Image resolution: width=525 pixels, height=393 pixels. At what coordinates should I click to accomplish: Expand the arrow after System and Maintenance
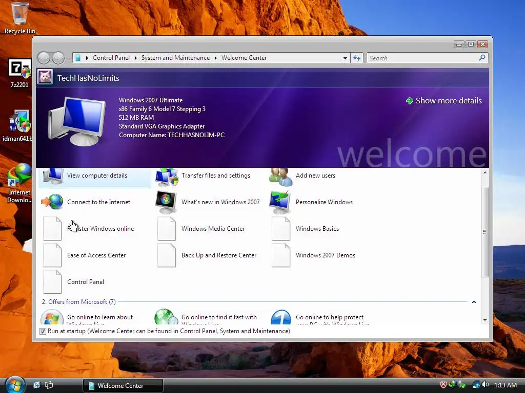(216, 58)
